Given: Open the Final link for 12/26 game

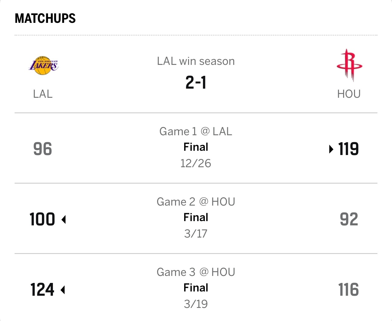Looking at the screenshot, I should point(196,147).
